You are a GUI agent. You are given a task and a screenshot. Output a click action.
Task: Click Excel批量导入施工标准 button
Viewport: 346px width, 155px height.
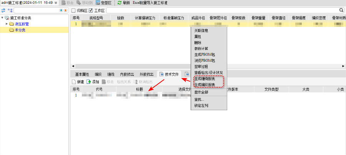coord(150,3)
